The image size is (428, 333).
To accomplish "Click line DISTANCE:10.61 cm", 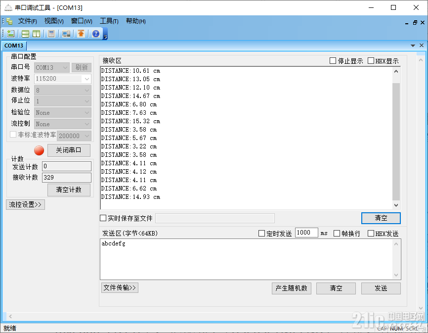I will (130, 70).
